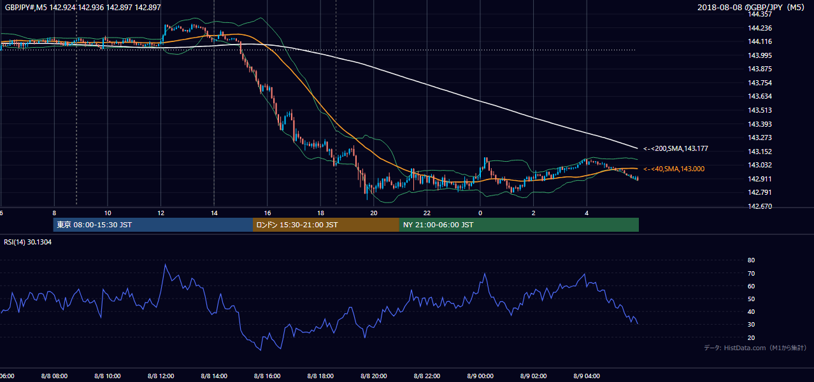Click RSI scale level 40

752,311
